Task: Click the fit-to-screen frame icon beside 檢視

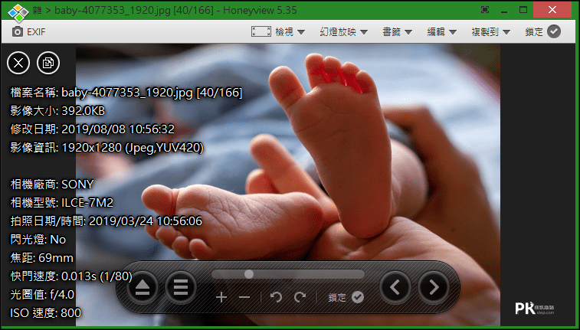Action: pyautogui.click(x=261, y=32)
